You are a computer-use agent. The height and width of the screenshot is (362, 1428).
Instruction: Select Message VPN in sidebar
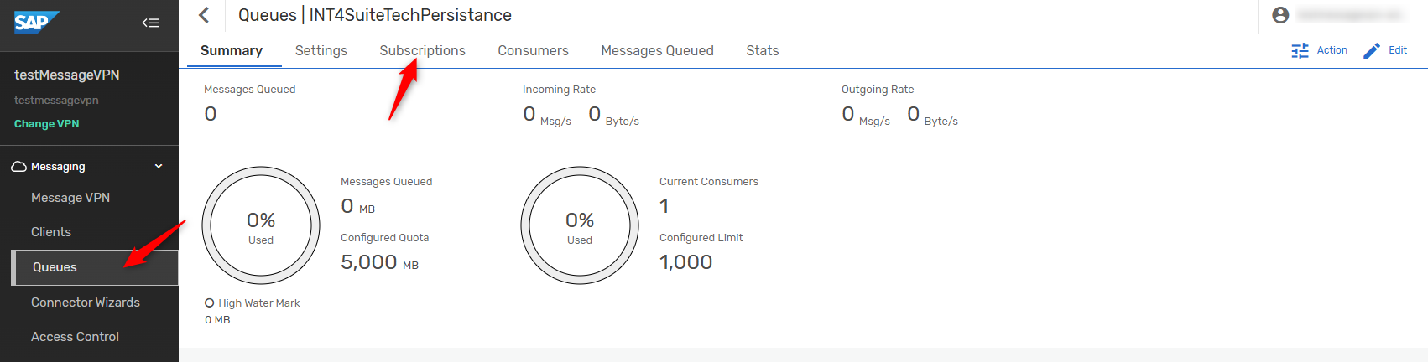(x=70, y=198)
